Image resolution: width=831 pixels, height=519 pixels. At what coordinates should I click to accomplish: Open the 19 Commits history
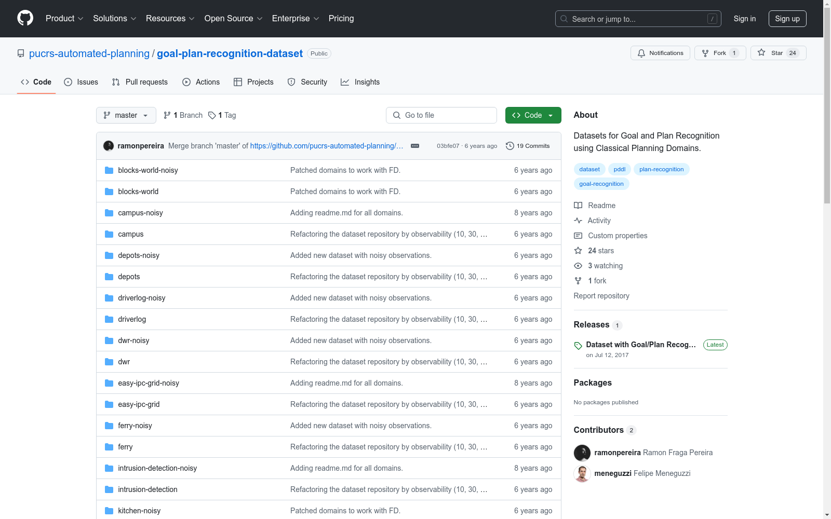528,146
